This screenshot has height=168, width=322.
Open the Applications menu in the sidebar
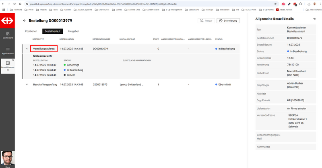point(8,50)
